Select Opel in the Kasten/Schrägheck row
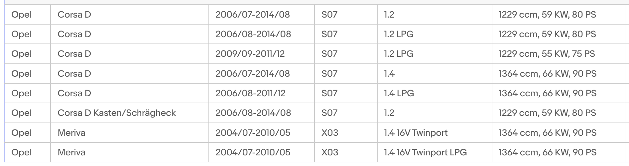Viewport: 629px width, 166px height. (x=22, y=113)
